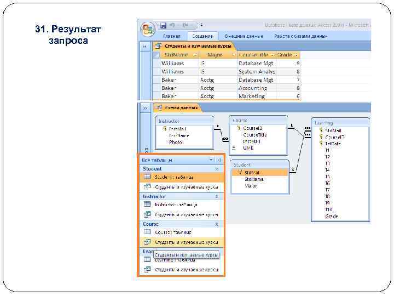The image size is (394, 296).
Task: Select the CourseID key field in Course table
Action: click(x=252, y=128)
